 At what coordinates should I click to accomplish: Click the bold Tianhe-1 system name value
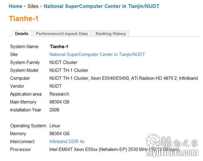click(x=59, y=46)
